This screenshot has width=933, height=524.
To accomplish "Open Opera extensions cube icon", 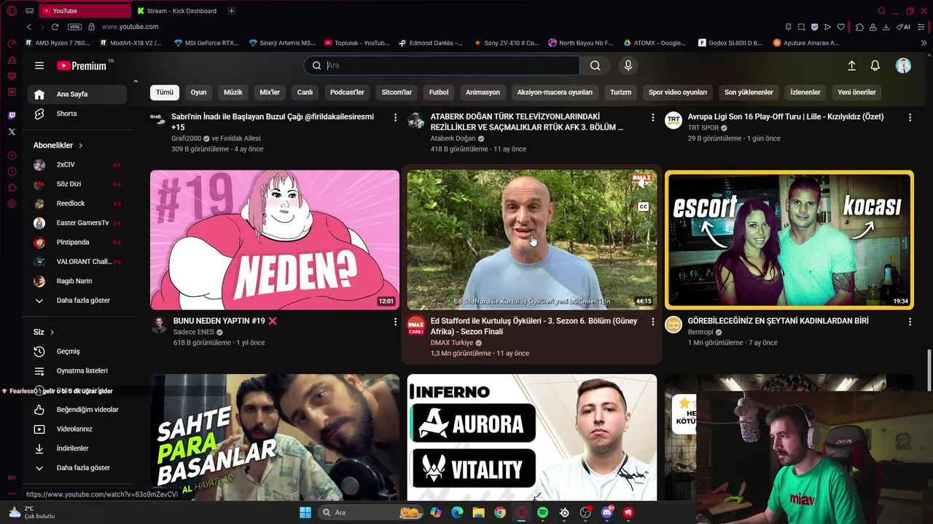I will (859, 27).
